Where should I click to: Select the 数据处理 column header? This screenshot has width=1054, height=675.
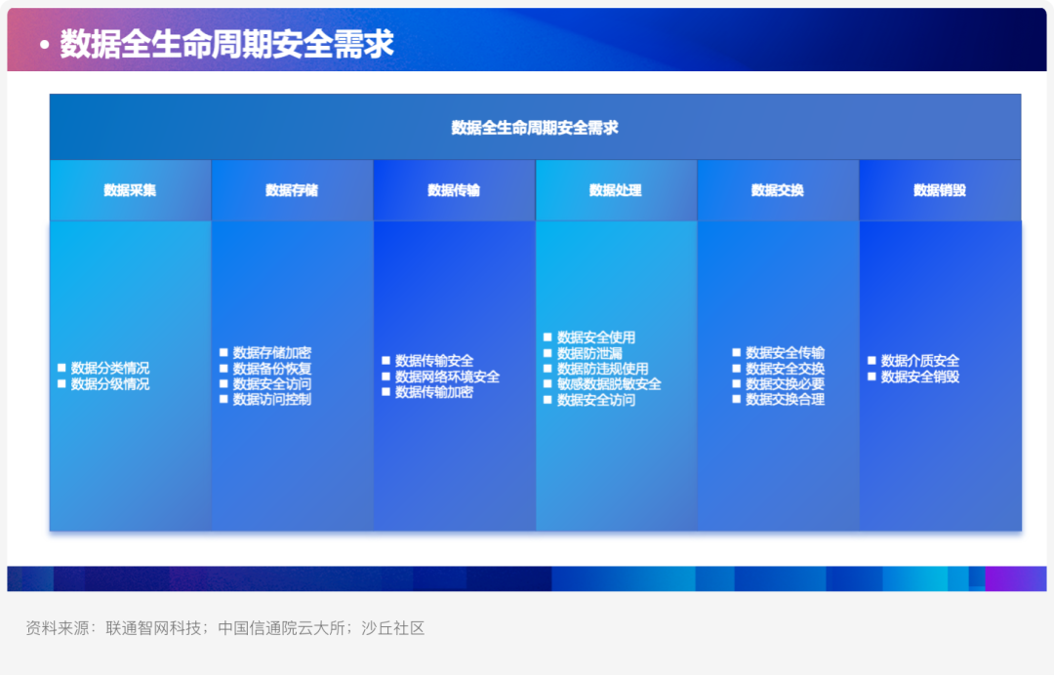coord(616,190)
